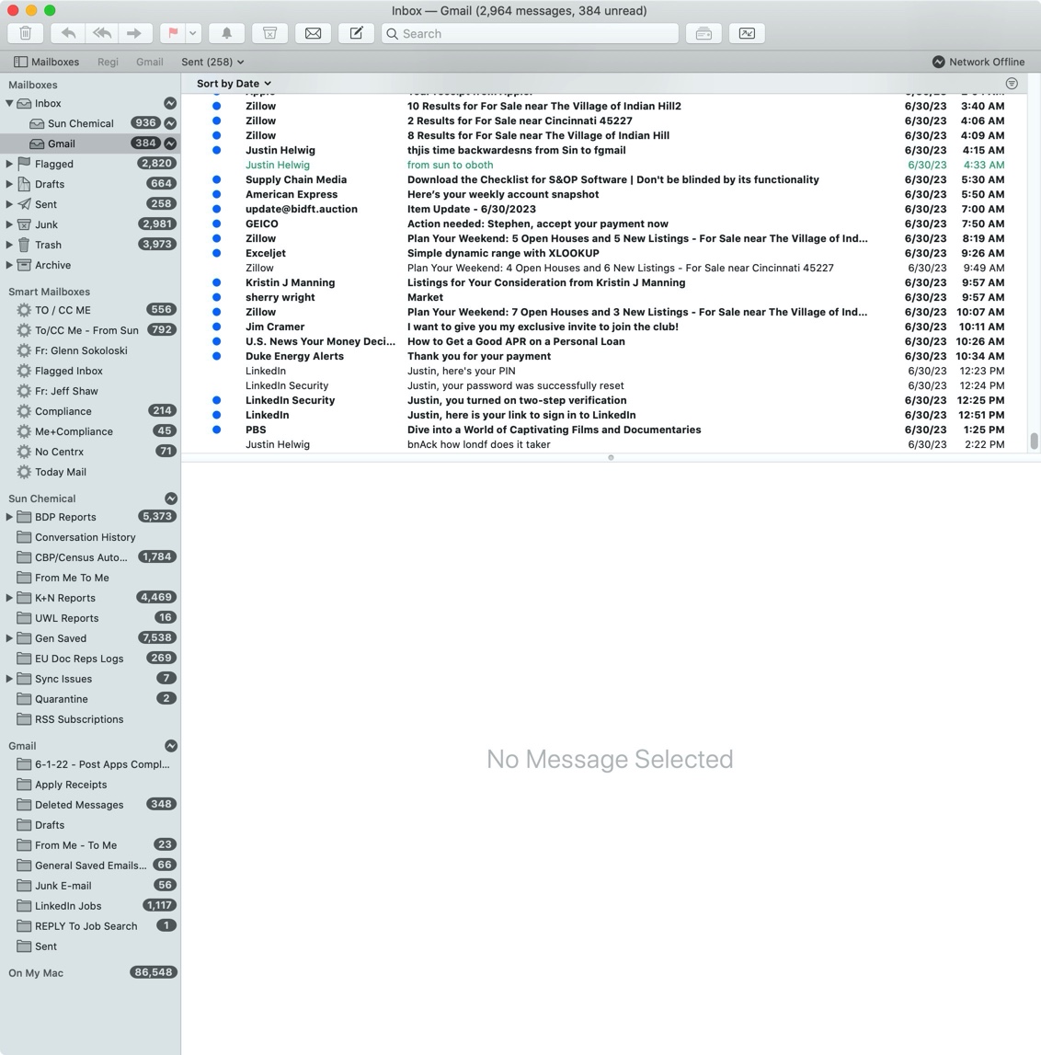The width and height of the screenshot is (1041, 1055).
Task: Click the Mute notifications bell icon
Action: click(226, 33)
